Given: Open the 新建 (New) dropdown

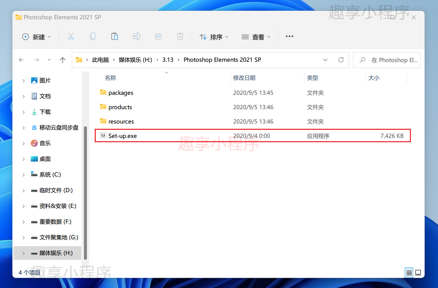Looking at the screenshot, I should click(x=36, y=37).
